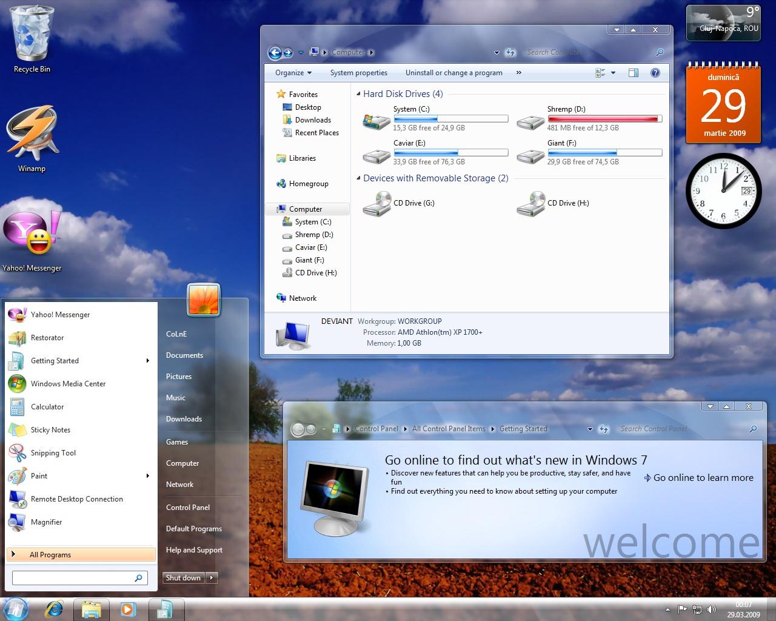Screen dimensions: 776x621
Task: Expand the toolbar overflow chevron
Action: click(518, 73)
